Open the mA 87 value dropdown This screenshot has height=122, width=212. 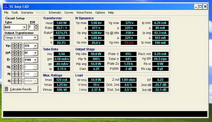[x=35, y=53]
